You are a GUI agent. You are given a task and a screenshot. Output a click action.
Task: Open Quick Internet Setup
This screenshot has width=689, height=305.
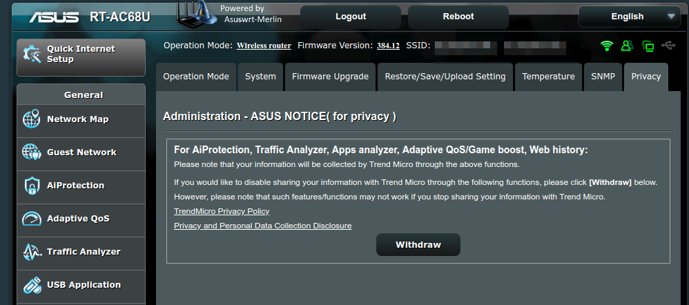(x=81, y=57)
